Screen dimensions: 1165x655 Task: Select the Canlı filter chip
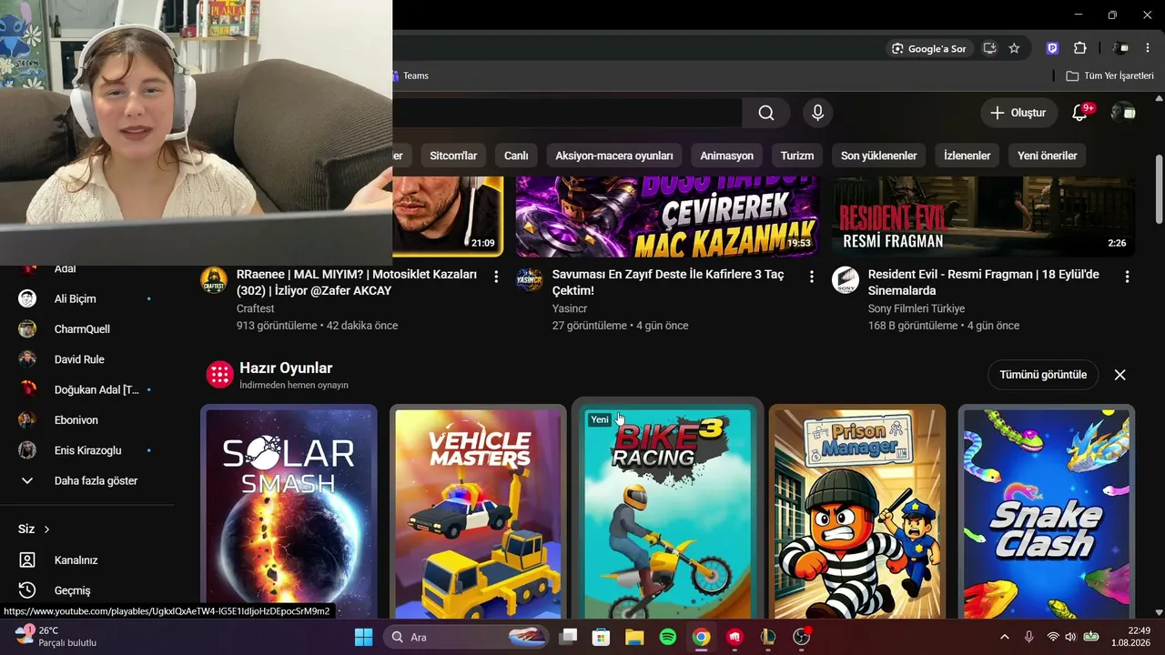[516, 156]
